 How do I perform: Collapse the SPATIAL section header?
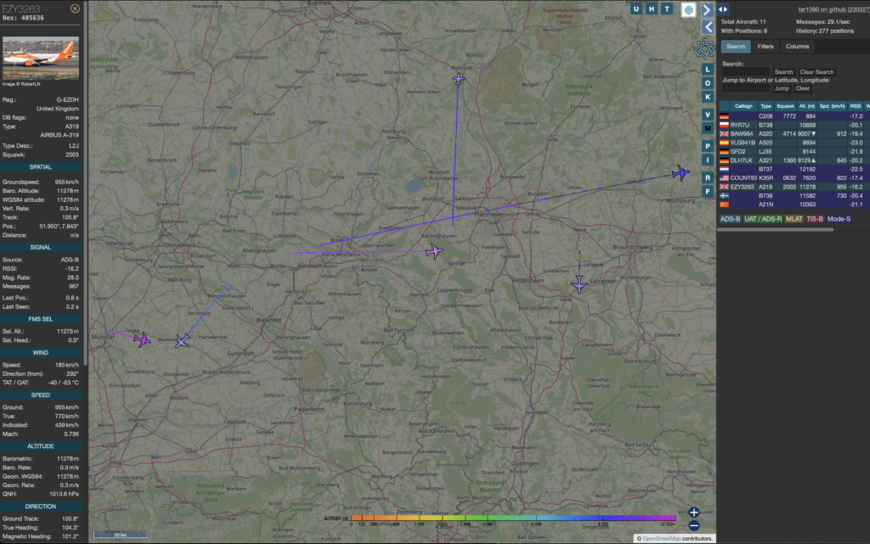click(x=41, y=167)
